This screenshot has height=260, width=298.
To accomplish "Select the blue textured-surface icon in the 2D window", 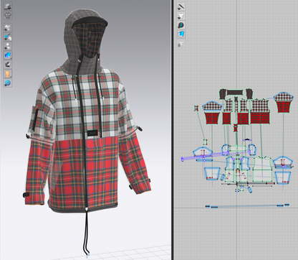I will (181, 34).
